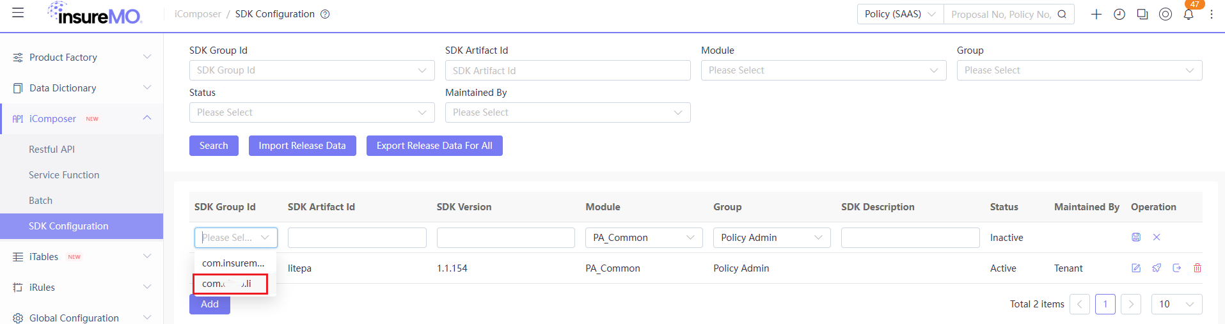1225x324 pixels.
Task: Edit the litepa SDK row
Action: [1136, 268]
